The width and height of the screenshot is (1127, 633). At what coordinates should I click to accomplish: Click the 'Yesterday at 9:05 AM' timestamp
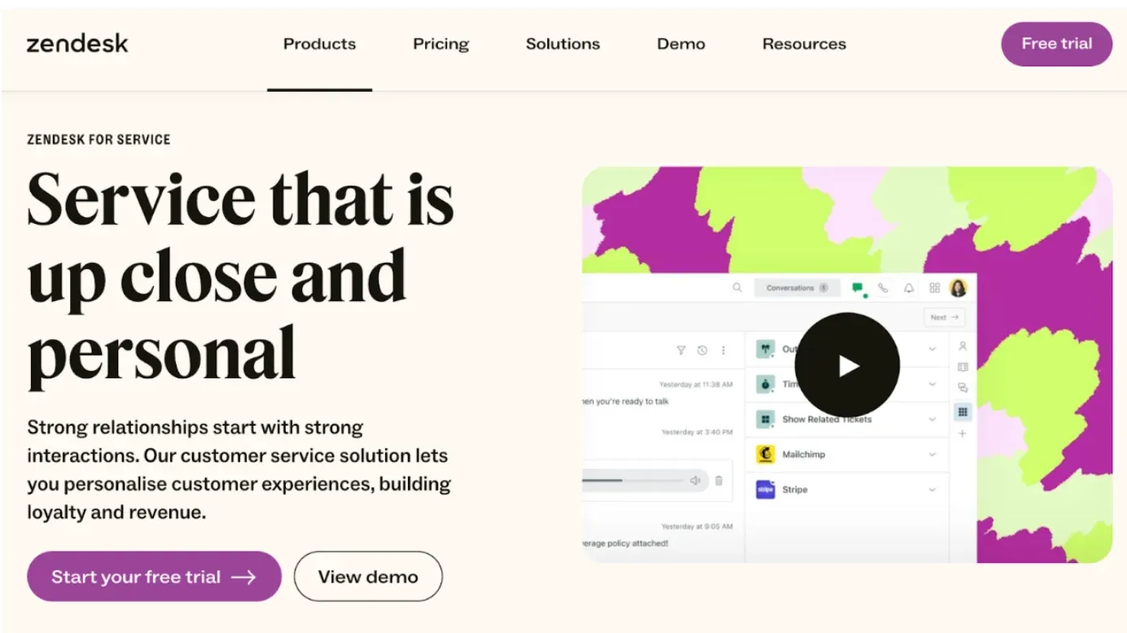click(696, 526)
